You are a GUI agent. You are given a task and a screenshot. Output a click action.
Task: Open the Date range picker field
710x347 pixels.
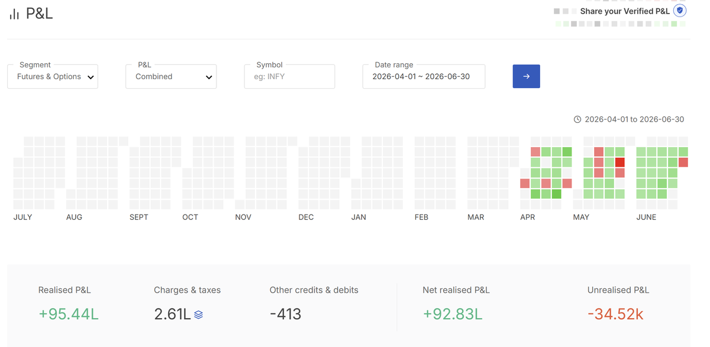[x=424, y=76]
